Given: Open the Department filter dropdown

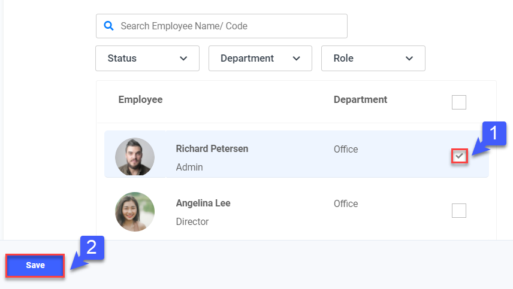Looking at the screenshot, I should (260, 59).
